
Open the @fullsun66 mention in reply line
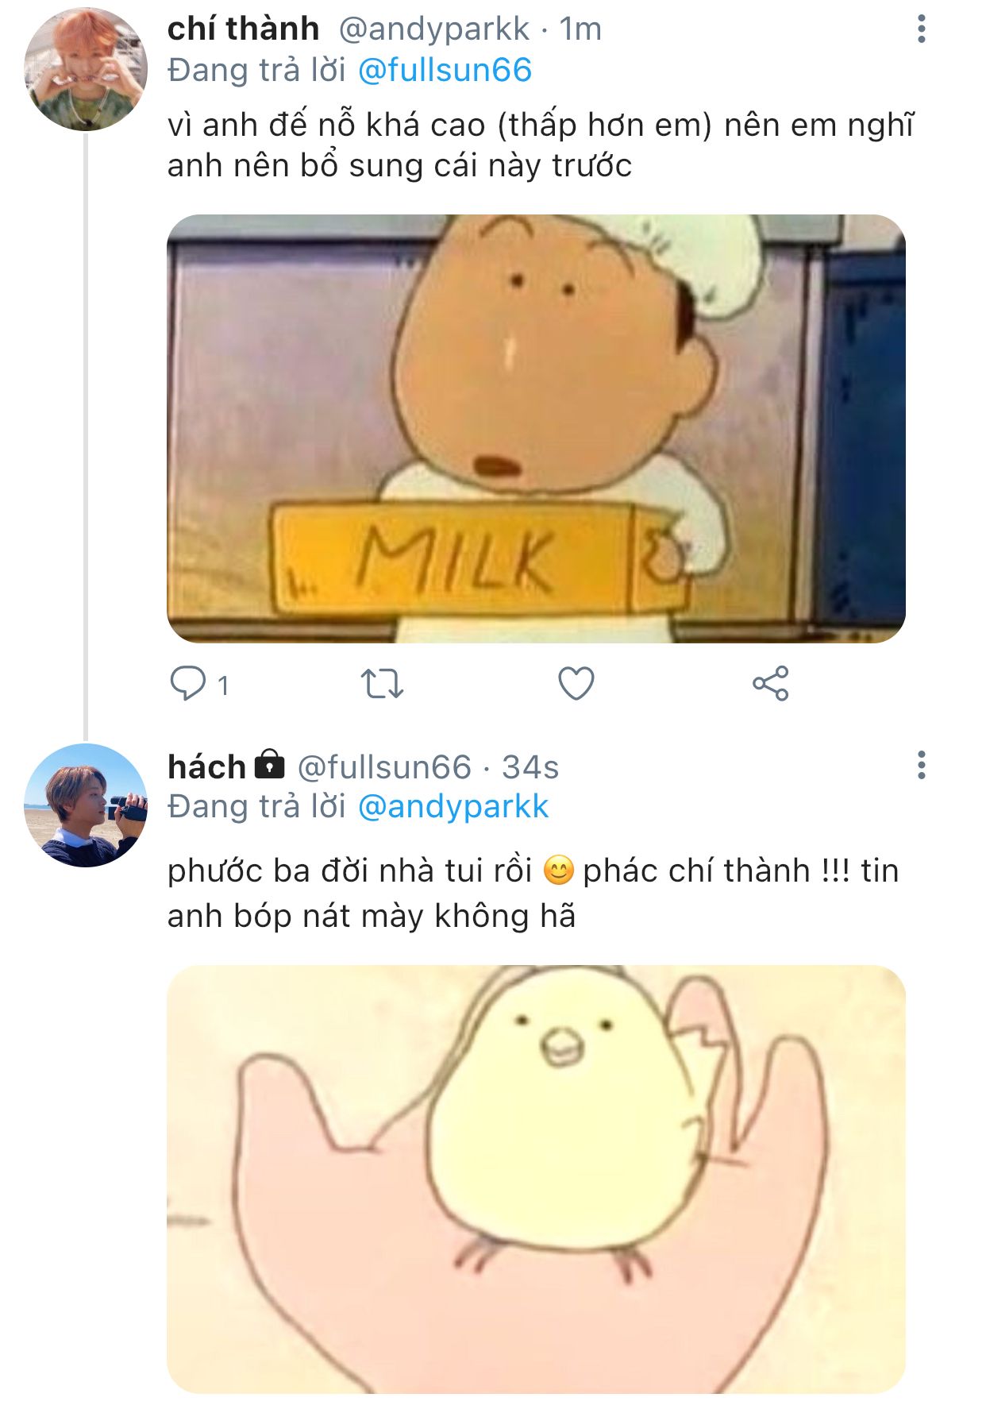point(445,71)
